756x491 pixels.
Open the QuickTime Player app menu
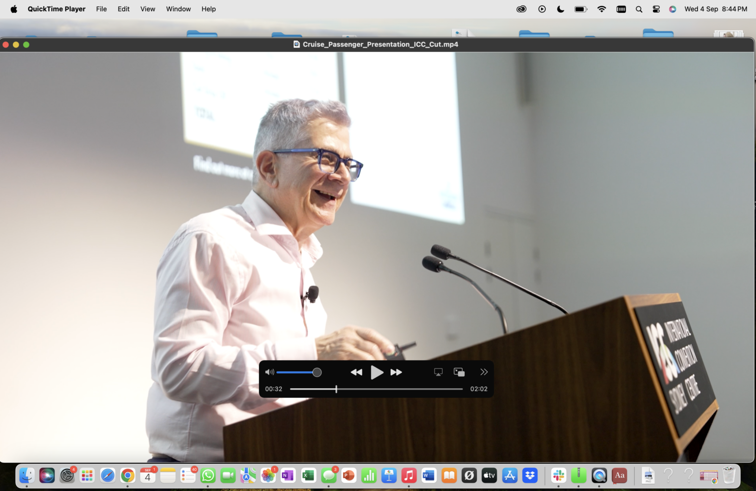56,9
